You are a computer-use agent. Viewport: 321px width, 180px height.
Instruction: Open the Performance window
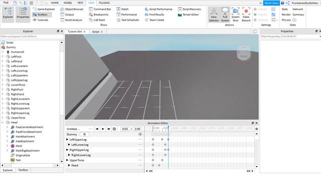[x=127, y=14]
